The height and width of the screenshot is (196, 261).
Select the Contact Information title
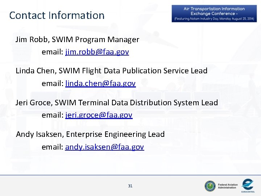coord(57,15)
